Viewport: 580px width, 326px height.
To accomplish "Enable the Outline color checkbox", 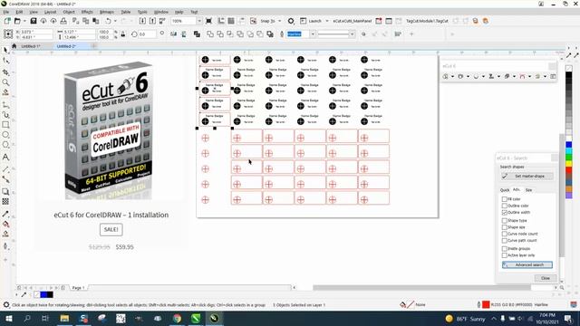I will (x=504, y=206).
